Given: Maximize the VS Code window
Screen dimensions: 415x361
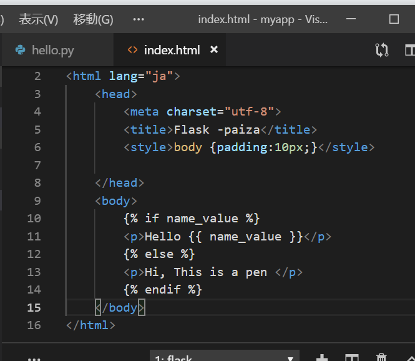Looking at the screenshot, I should pos(394,19).
